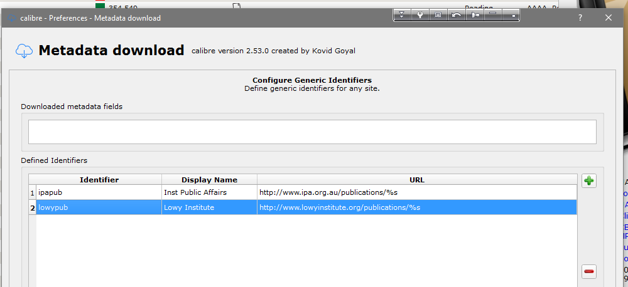Click the plug-shaped icon in title bar toolbar
The height and width of the screenshot is (287, 628).
(475, 15)
